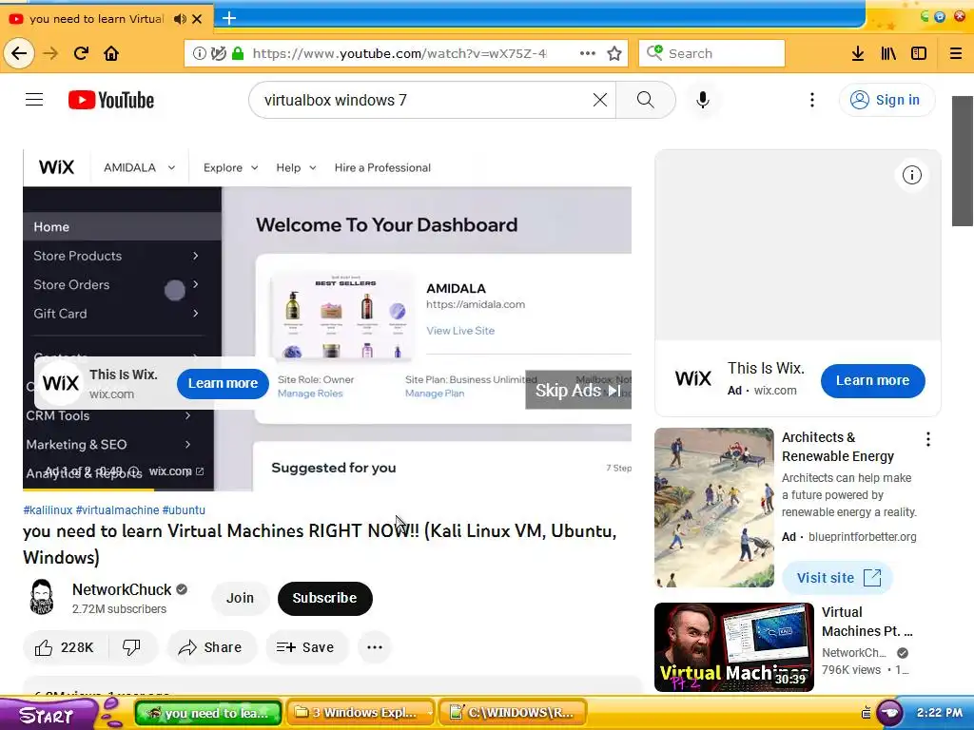
Task: Click wix.com link in ad overlay bar
Action: (x=176, y=471)
